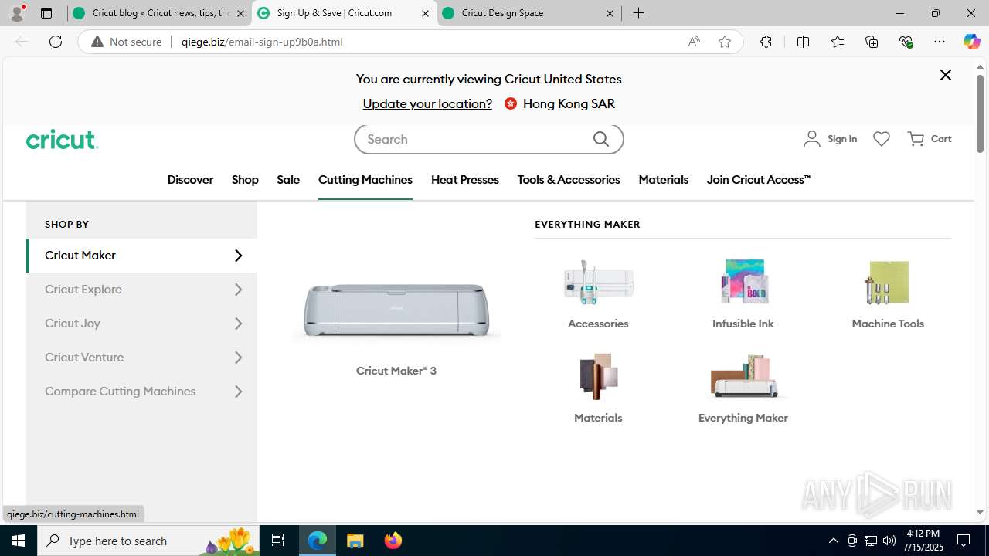The image size is (989, 556).
Task: Open the Tools & Accessories menu
Action: (x=569, y=180)
